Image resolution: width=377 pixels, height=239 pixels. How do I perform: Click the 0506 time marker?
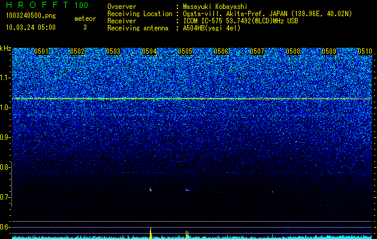point(221,51)
